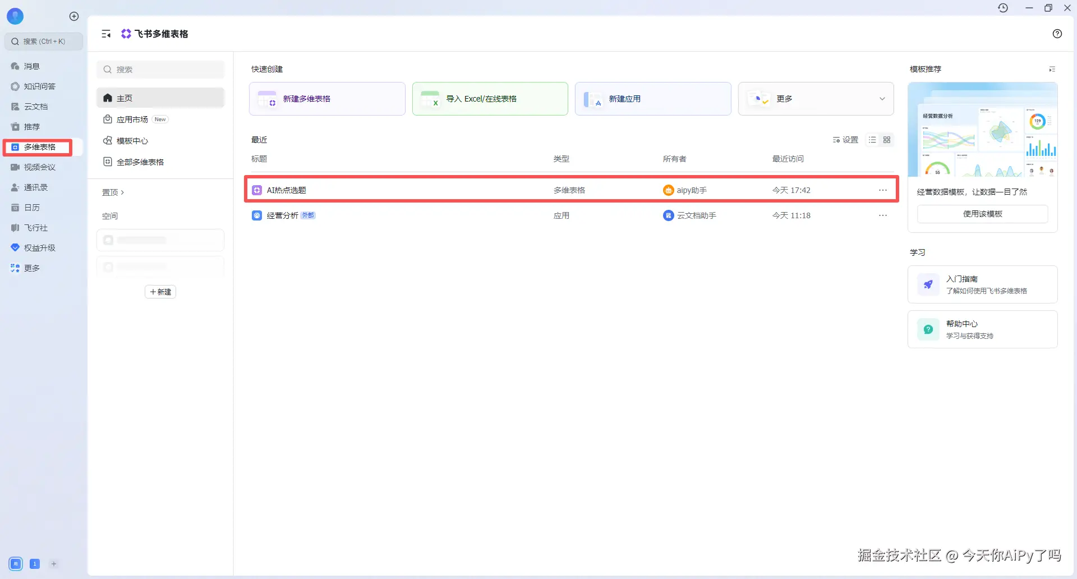Open the history clock icon in title bar
Viewport: 1077px width, 579px height.
[1003, 8]
